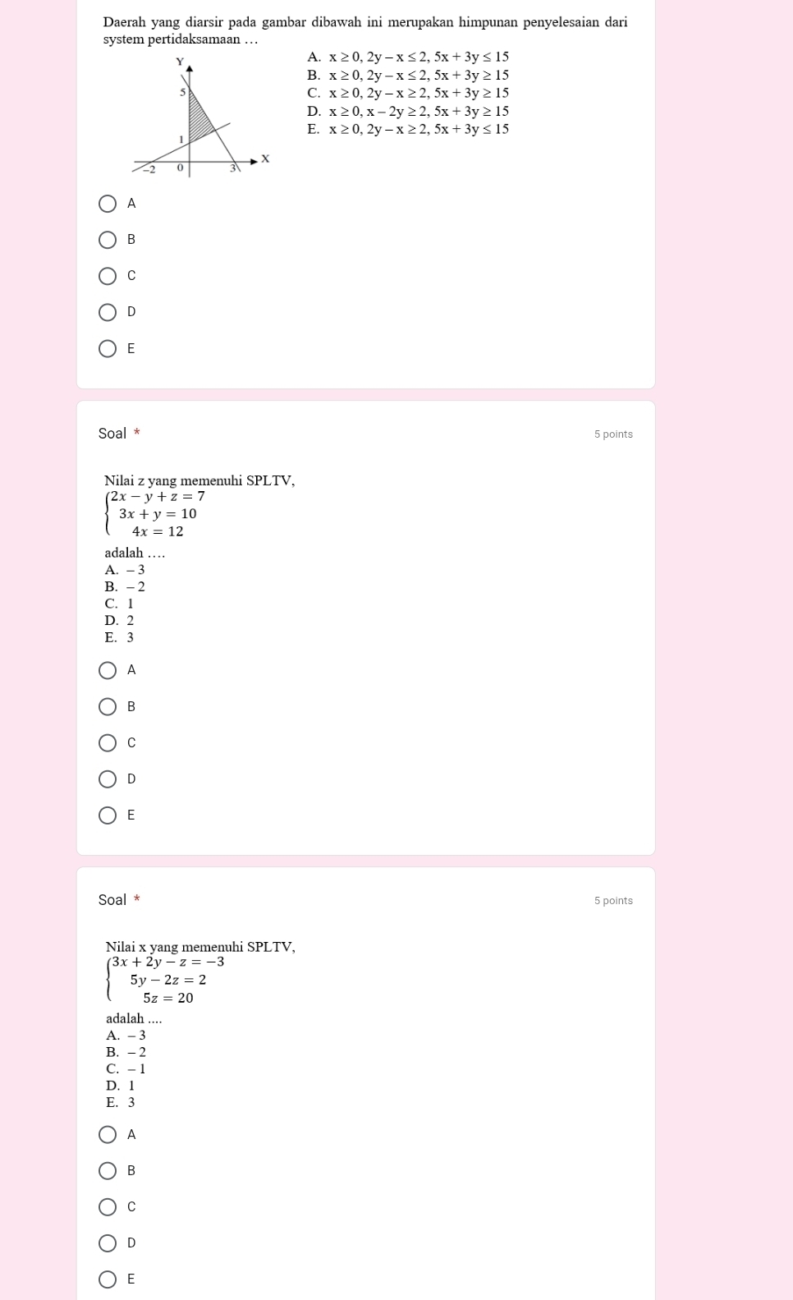Select option D for the inequality system question

coord(108,312)
